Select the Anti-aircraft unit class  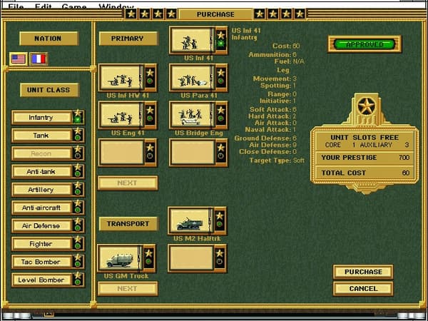click(41, 208)
